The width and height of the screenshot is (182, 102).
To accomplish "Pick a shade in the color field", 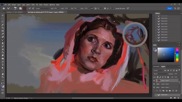I will pyautogui.click(x=166, y=55).
